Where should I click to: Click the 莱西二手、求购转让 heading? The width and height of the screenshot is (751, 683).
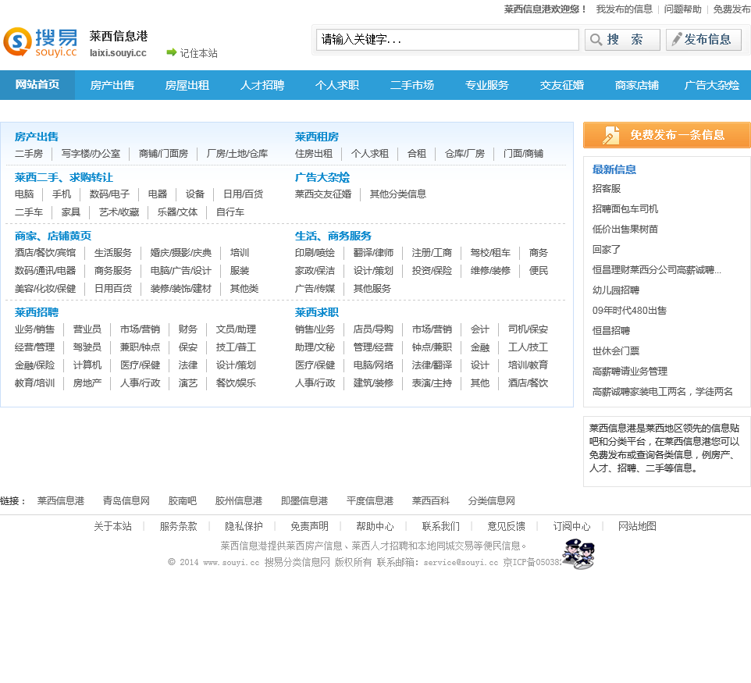tap(64, 178)
